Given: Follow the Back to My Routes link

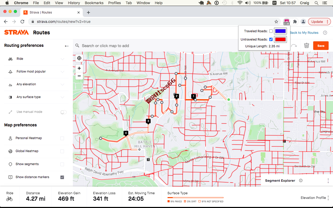Looking at the screenshot, I should coord(304,33).
